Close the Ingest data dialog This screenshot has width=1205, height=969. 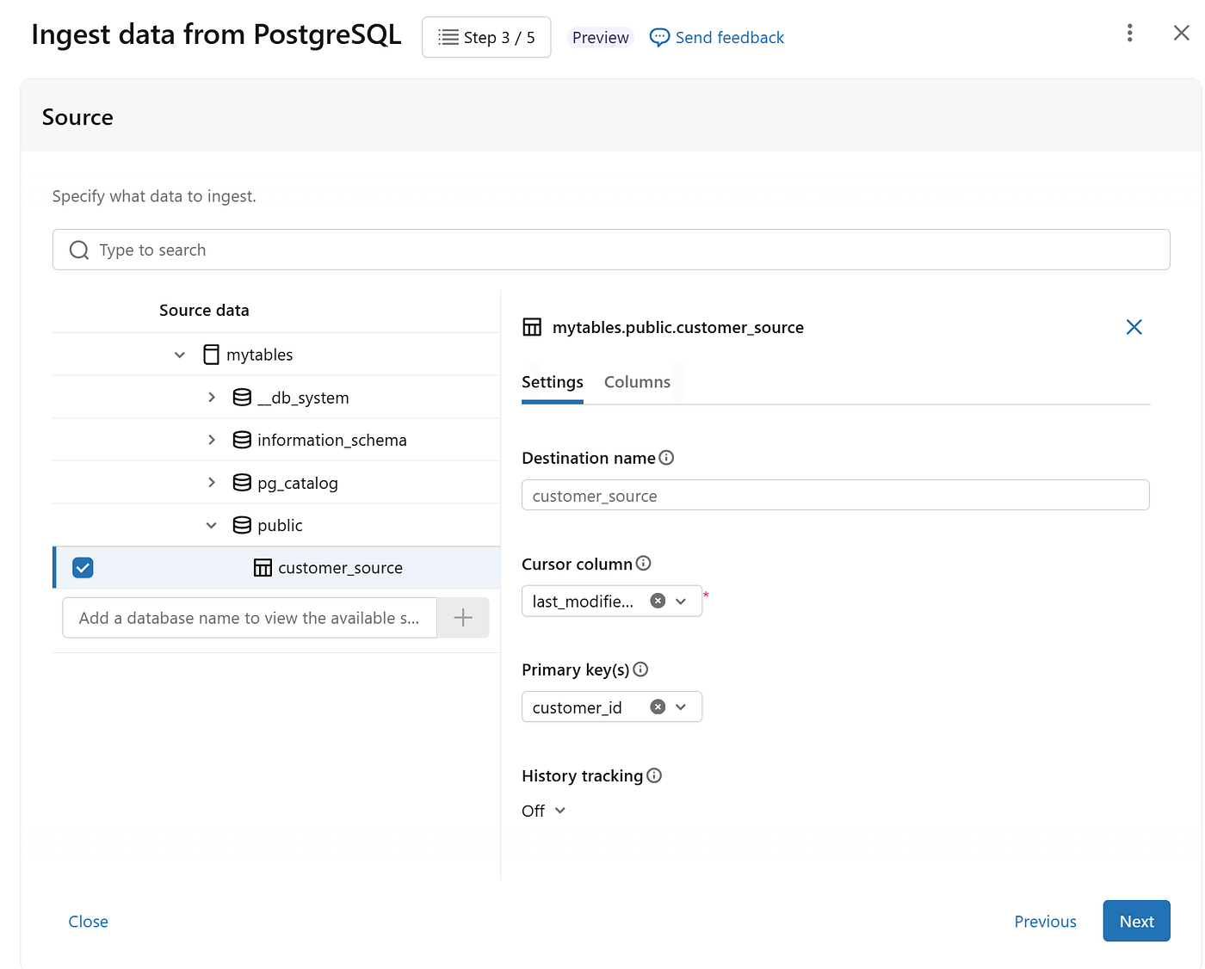1181,33
